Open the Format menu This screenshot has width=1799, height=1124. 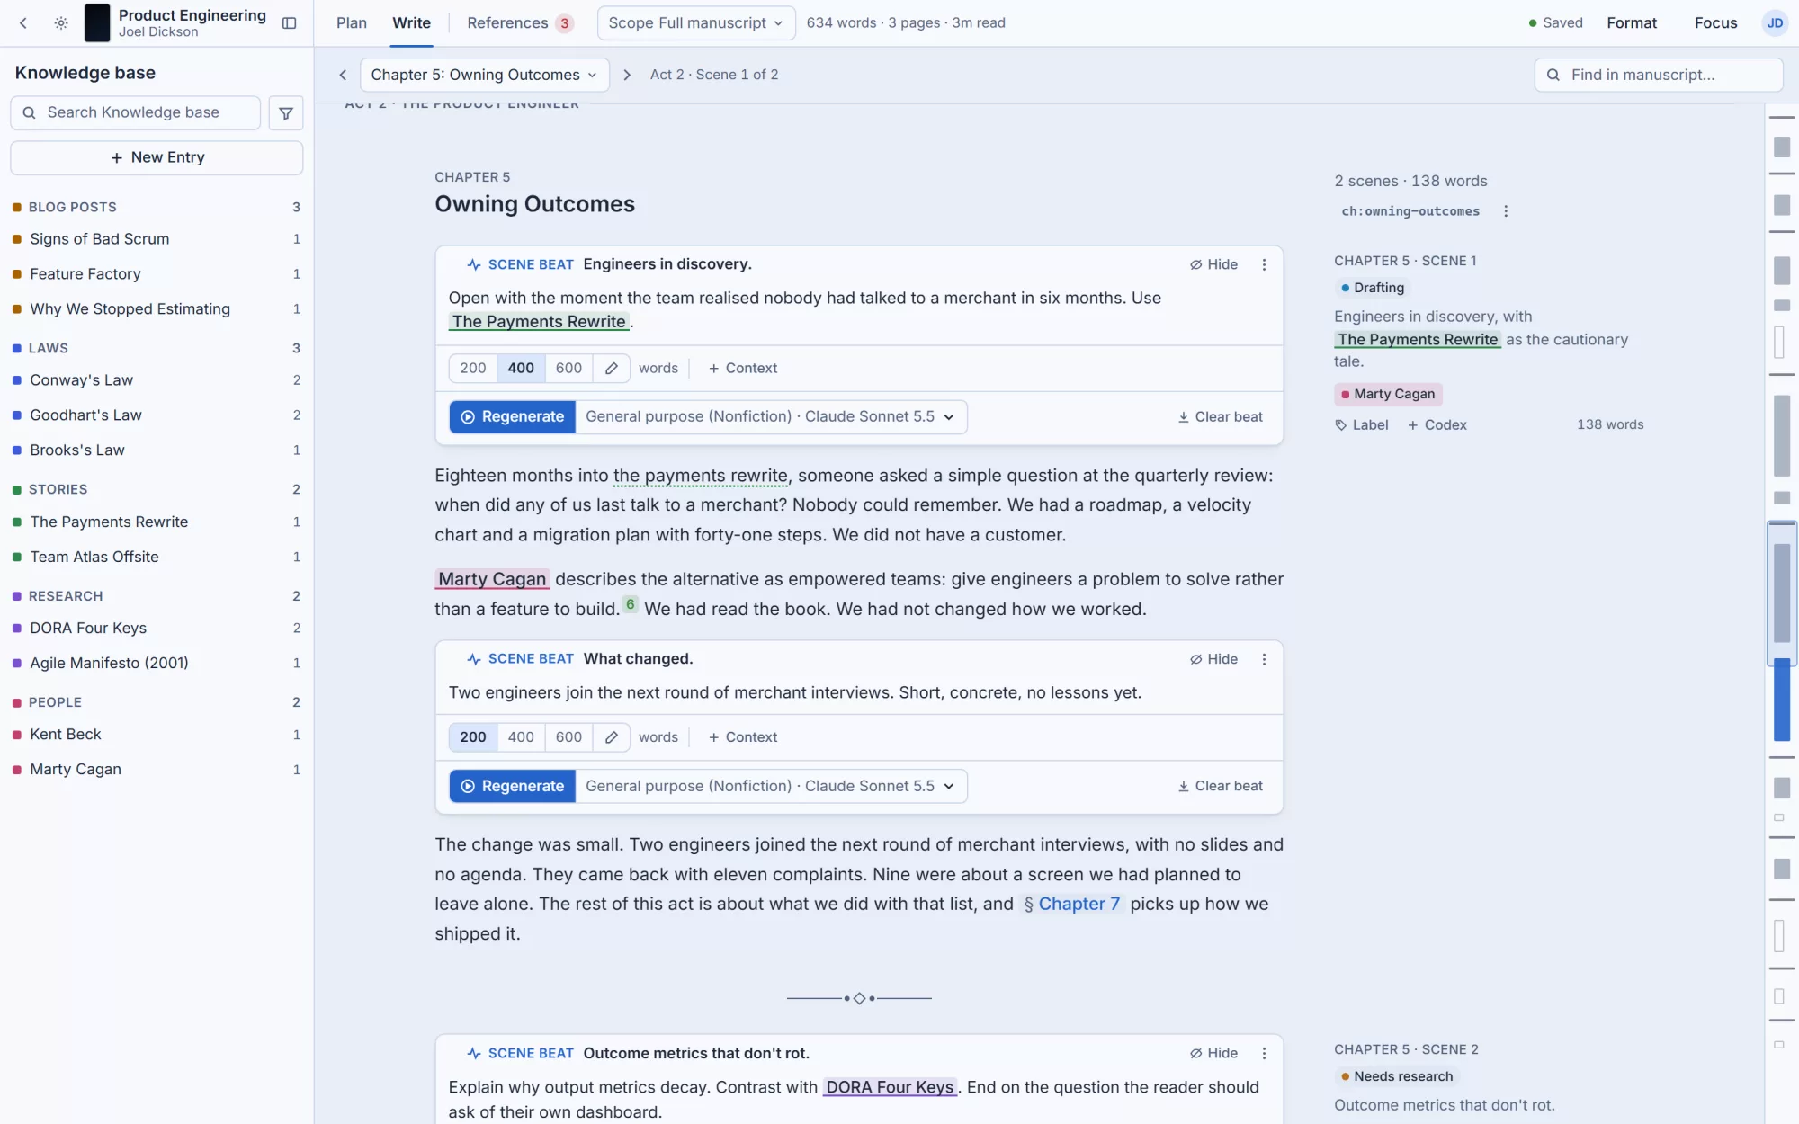(1632, 23)
